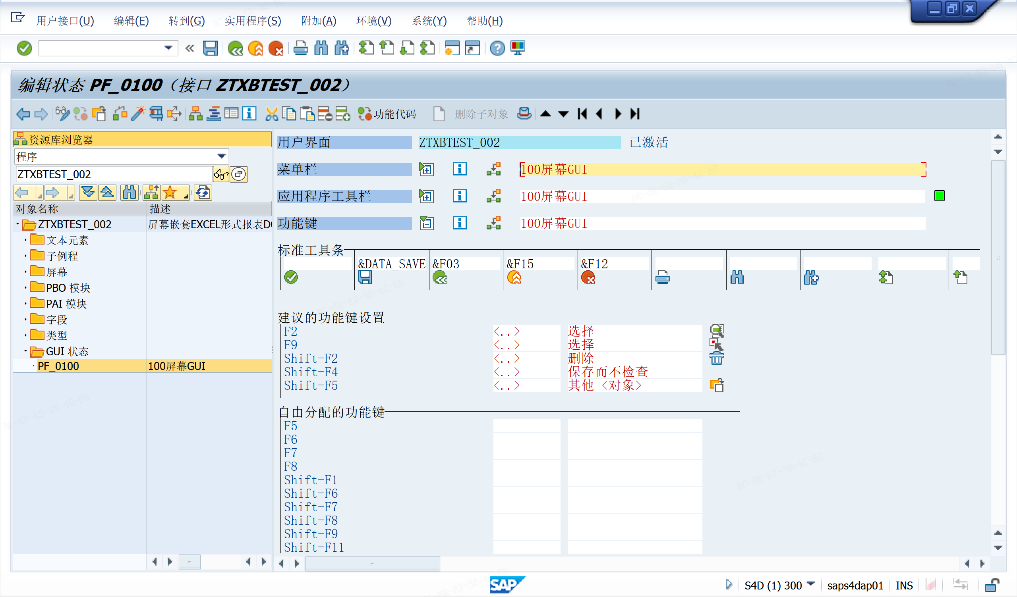Viewport: 1017px width, 597px height.
Task: Expand the PBO 模块 tree folder
Action: click(x=25, y=288)
